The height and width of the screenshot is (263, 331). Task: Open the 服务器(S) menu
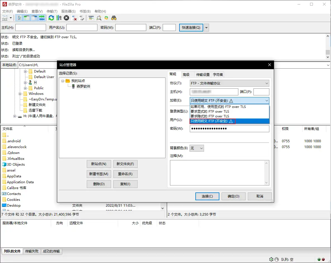coord(68,11)
